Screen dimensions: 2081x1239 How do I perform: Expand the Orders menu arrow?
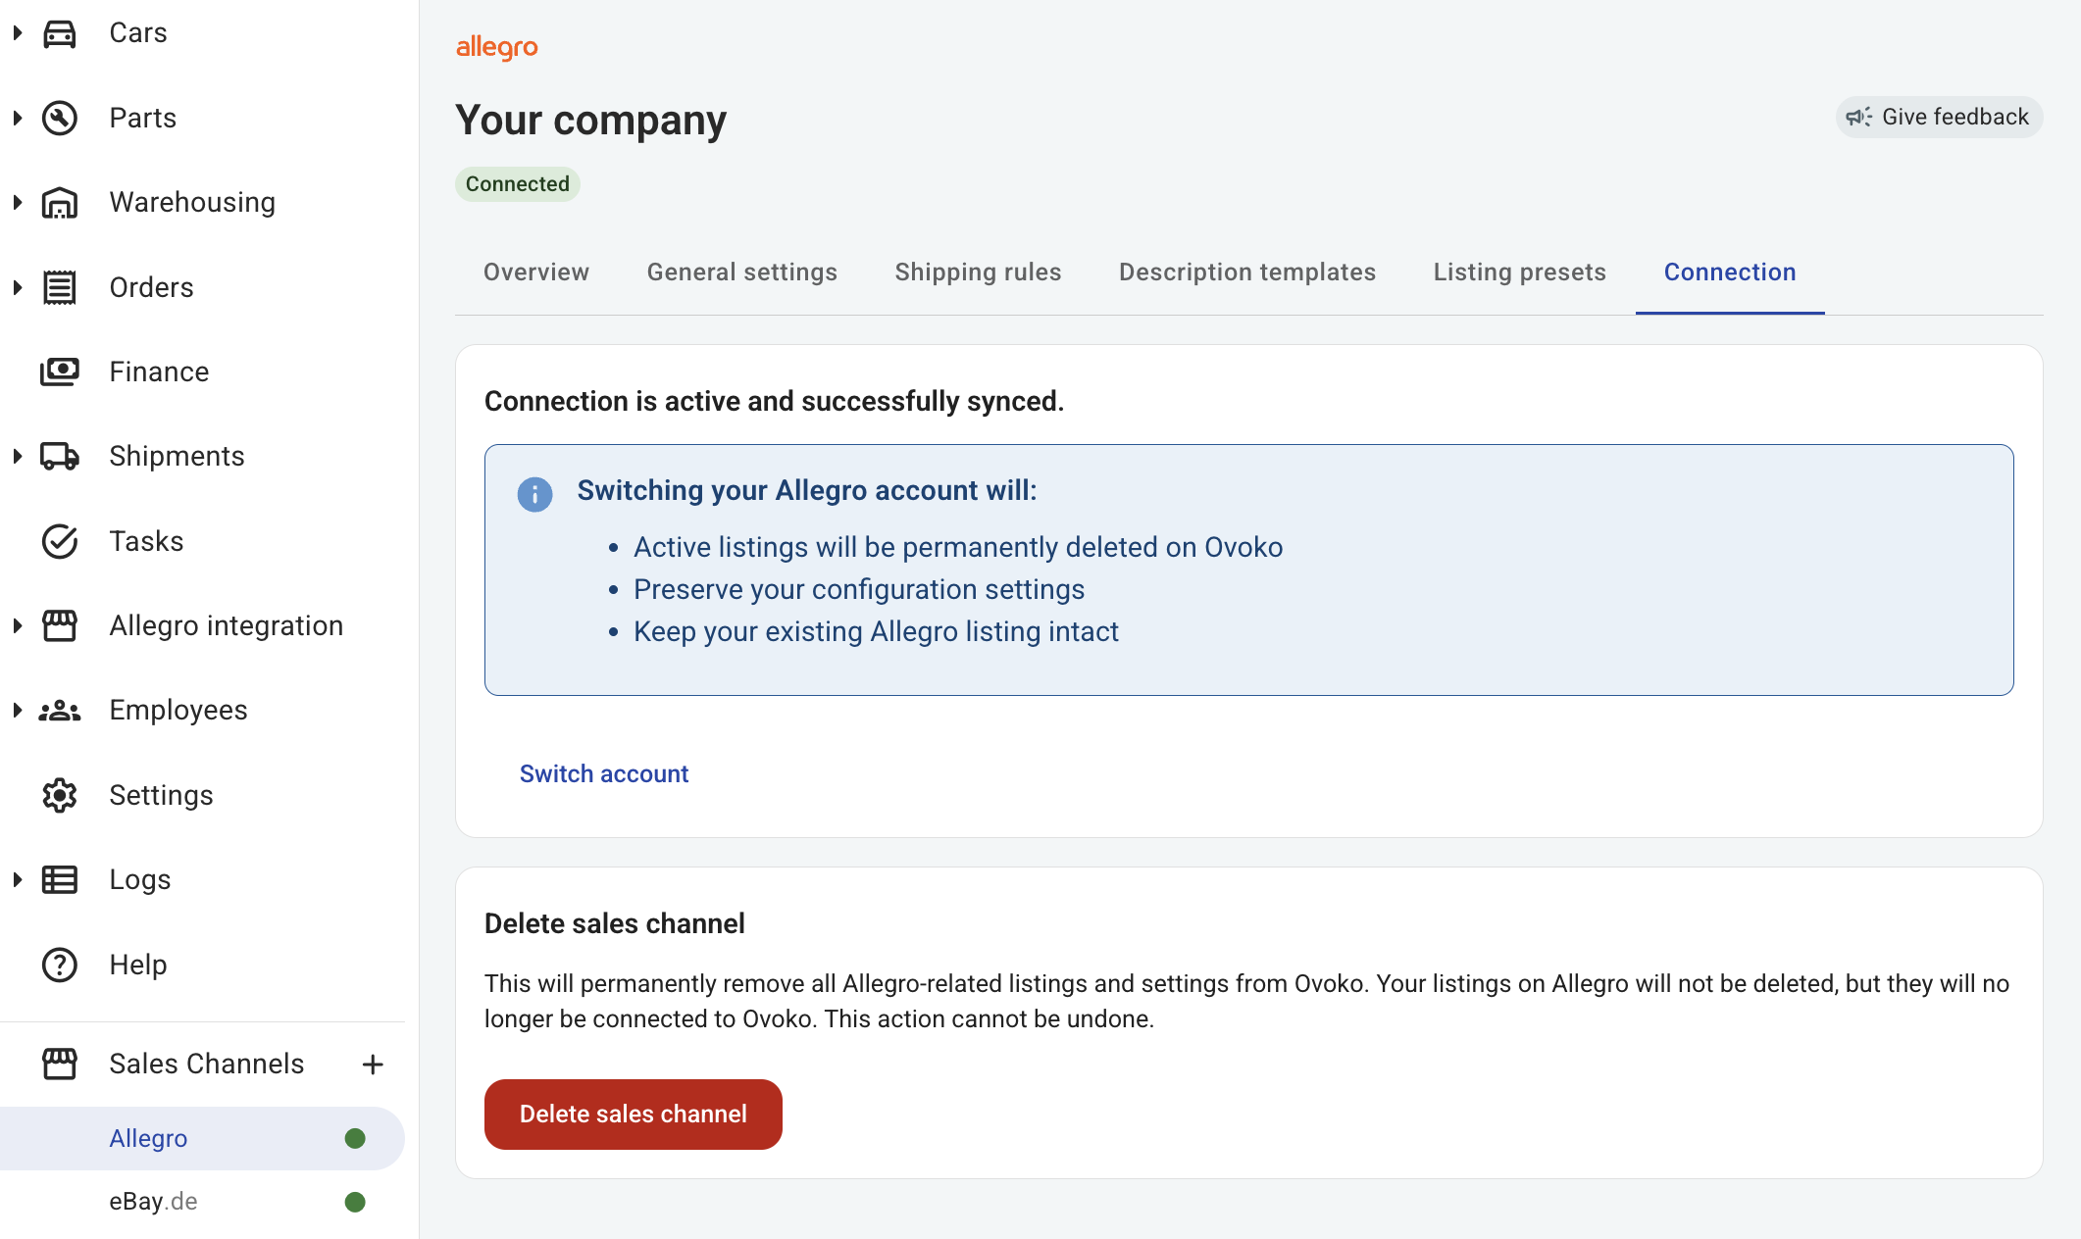coord(18,287)
